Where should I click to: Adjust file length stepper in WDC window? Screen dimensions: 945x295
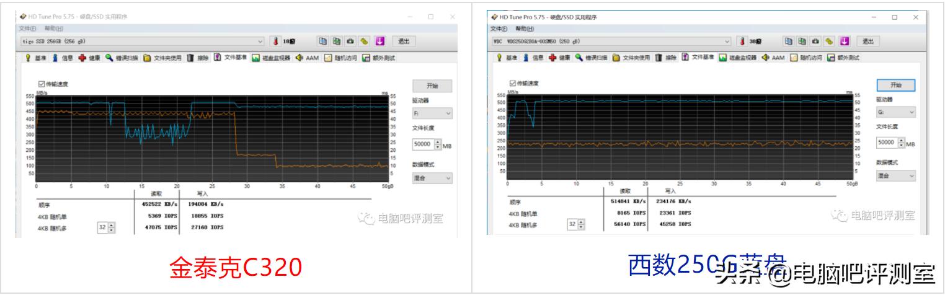pyautogui.click(x=902, y=142)
